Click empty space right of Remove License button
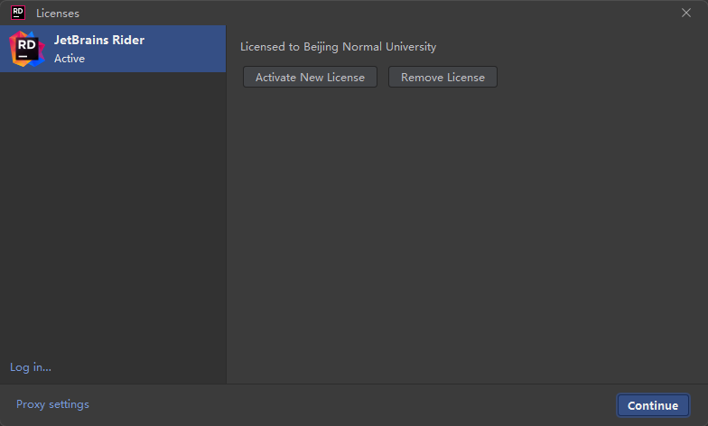Screen dimensions: 708x426 (596, 78)
